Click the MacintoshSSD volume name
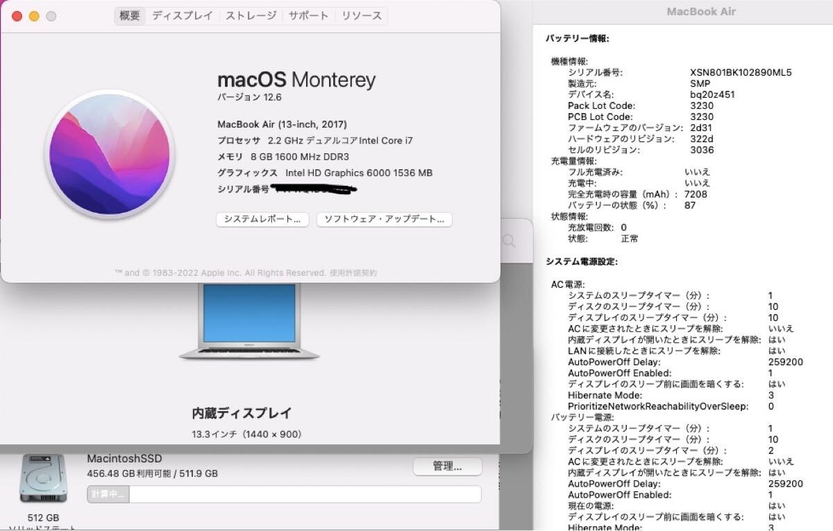The image size is (833, 531). click(124, 459)
